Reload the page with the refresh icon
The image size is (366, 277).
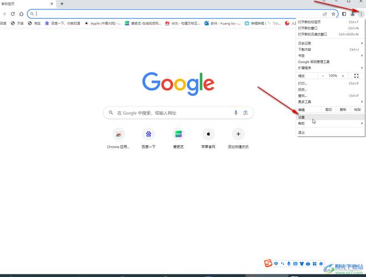[x=13, y=14]
